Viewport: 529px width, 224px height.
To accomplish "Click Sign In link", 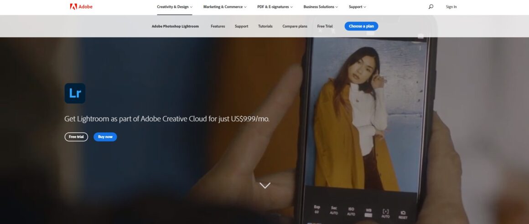I will pos(451,7).
